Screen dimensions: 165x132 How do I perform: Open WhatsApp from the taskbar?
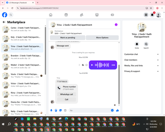pyautogui.click(x=28, y=119)
